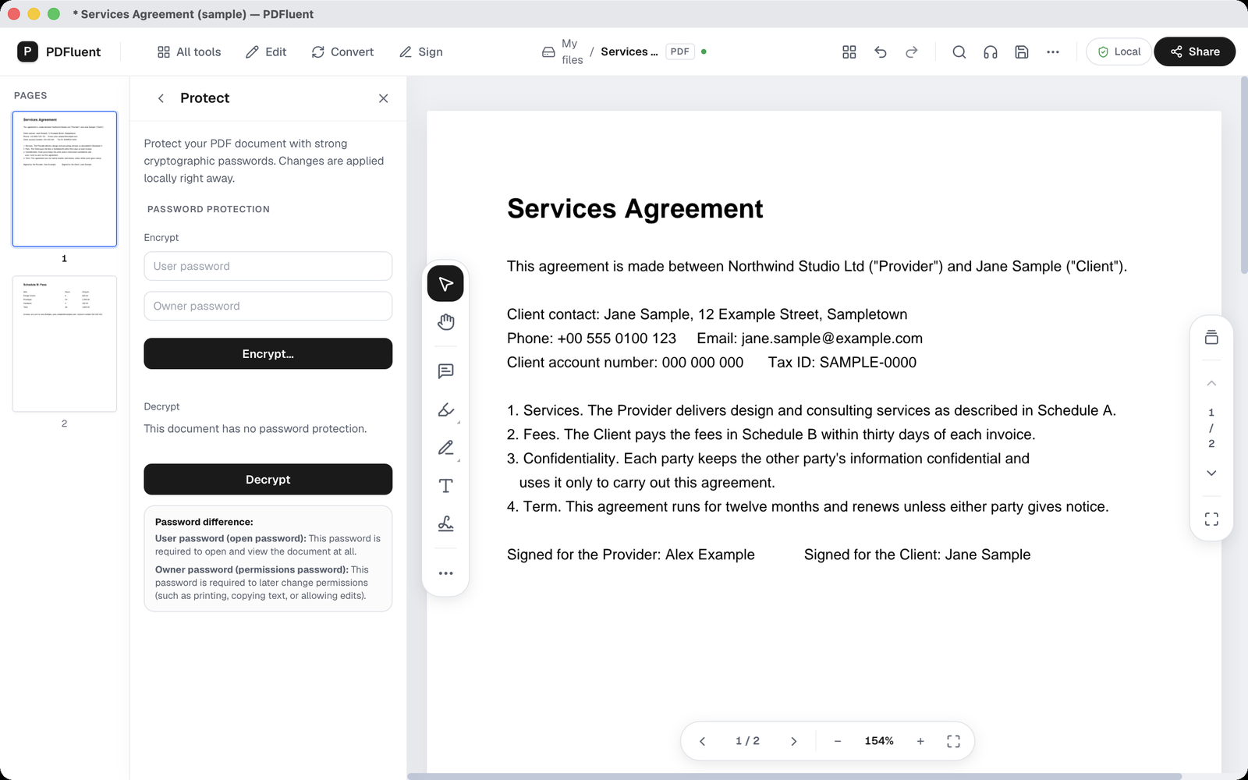Undo the last change

pos(881,51)
